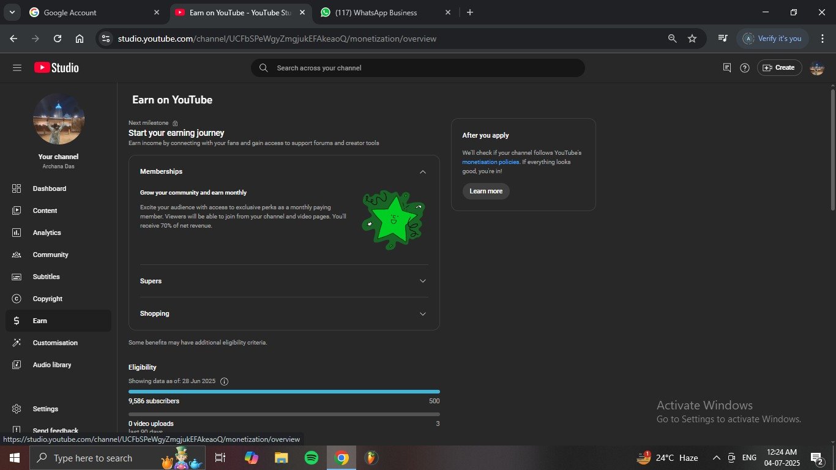Open Task View on taskbar
The image size is (836, 470).
(x=220, y=458)
